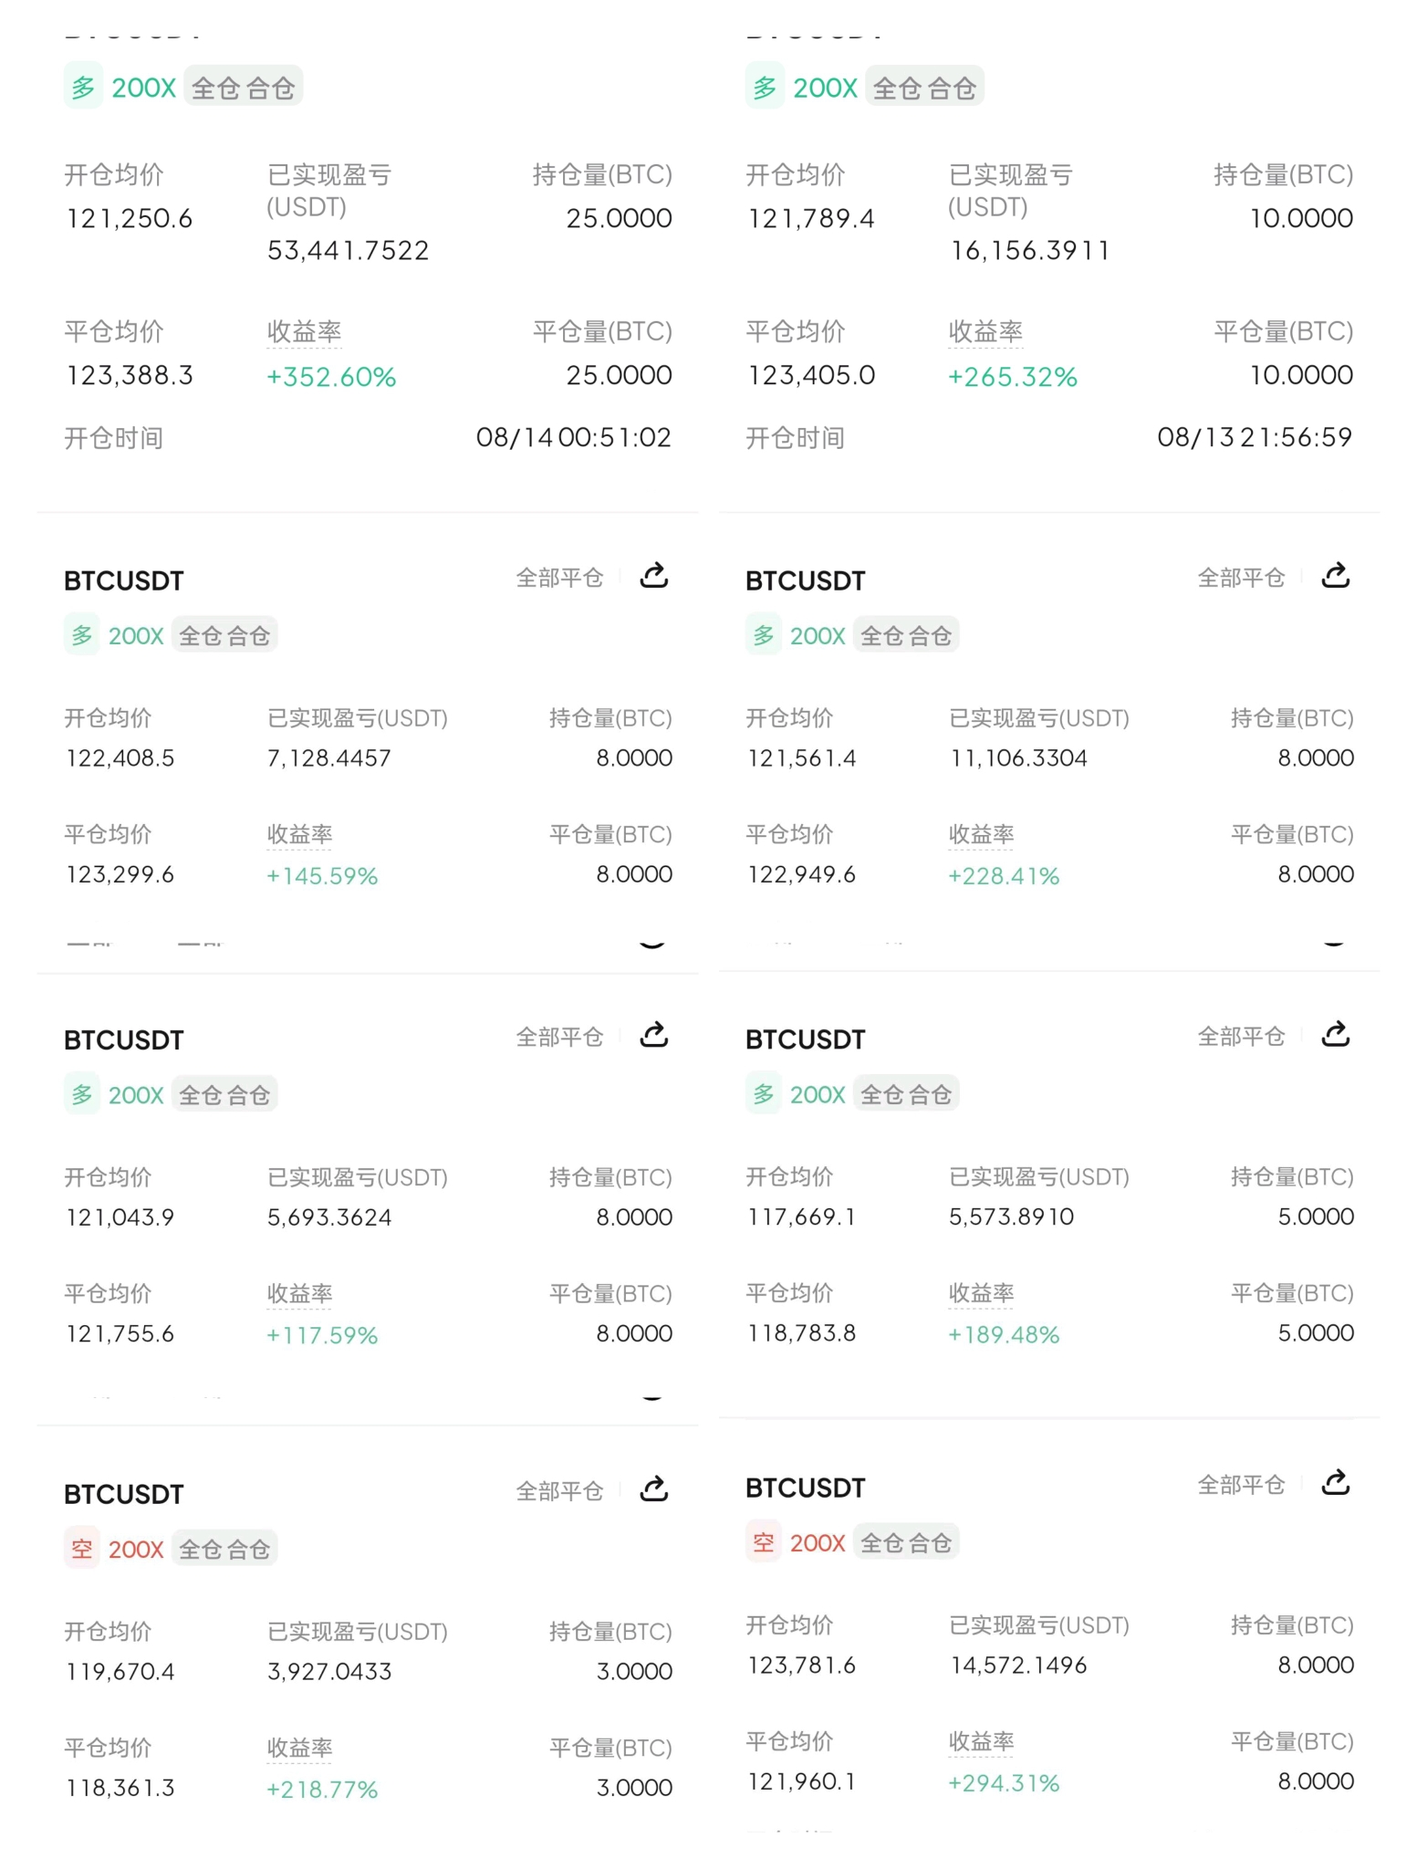Click share icon on the +228.41% BTCUSDT card
Image resolution: width=1417 pixels, height=1869 pixels.
[x=1336, y=577]
